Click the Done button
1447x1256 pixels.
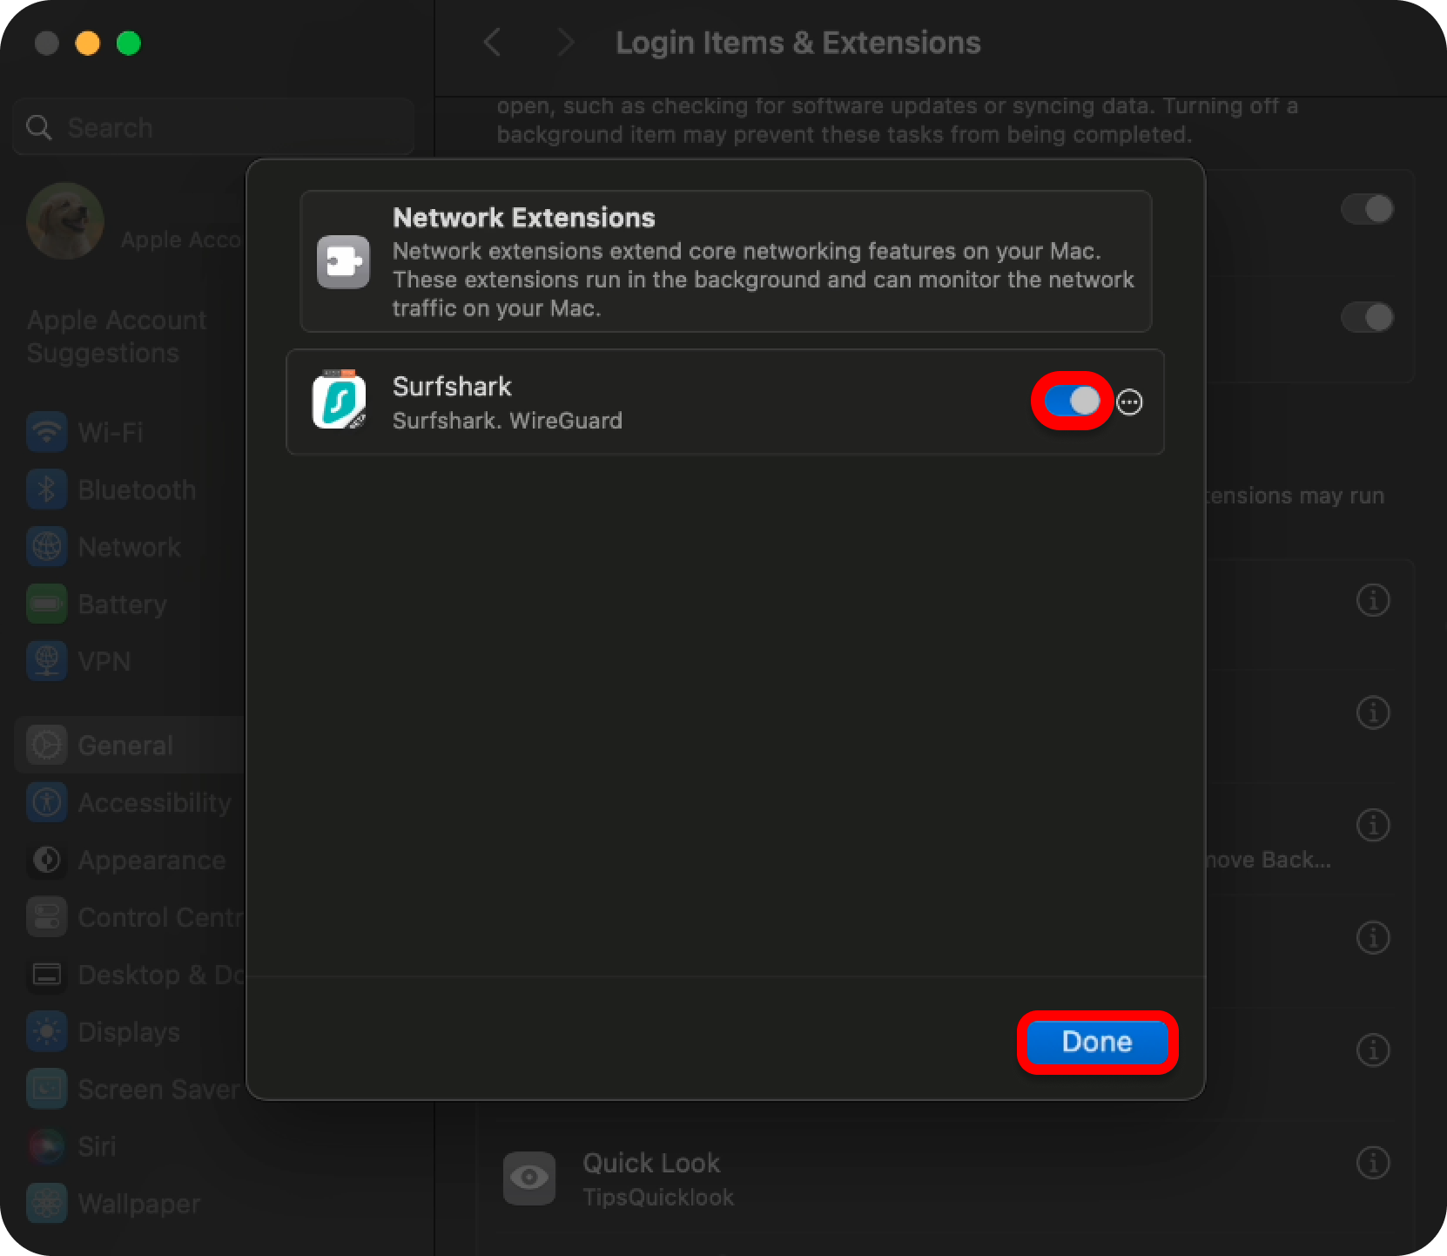click(x=1096, y=1042)
